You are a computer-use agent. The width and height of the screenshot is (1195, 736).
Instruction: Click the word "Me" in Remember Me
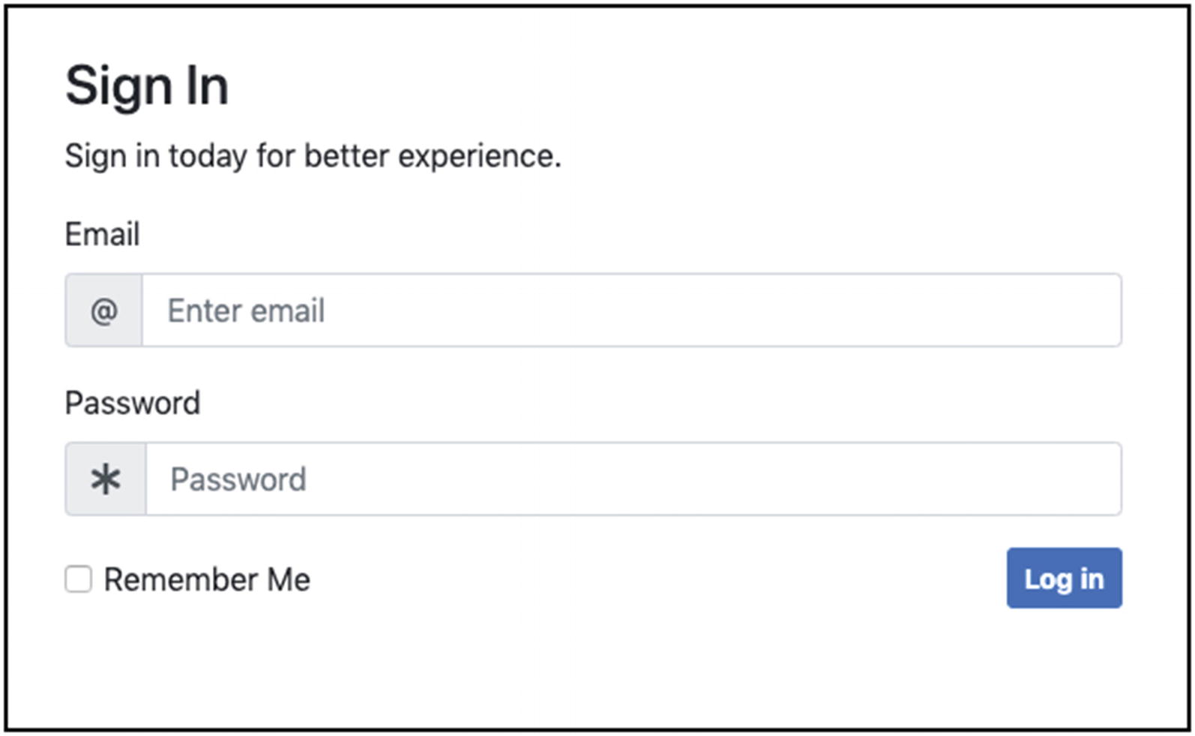click(x=289, y=580)
